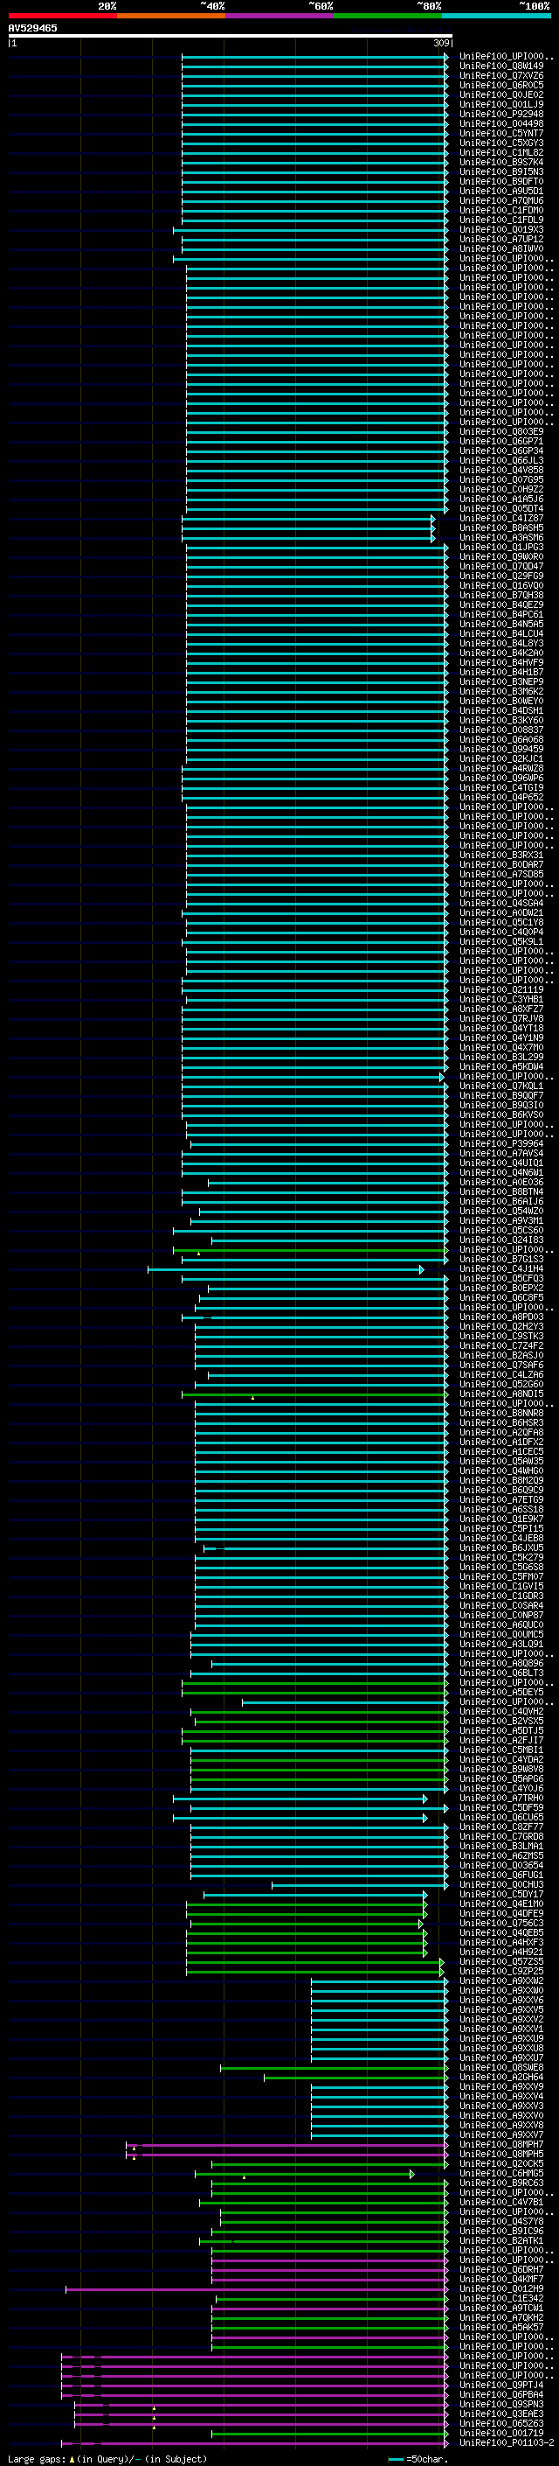Viewport: 559px width, 2466px height.
Task: Click label UniRef100_B7G1S3
Action: coord(500,1259)
